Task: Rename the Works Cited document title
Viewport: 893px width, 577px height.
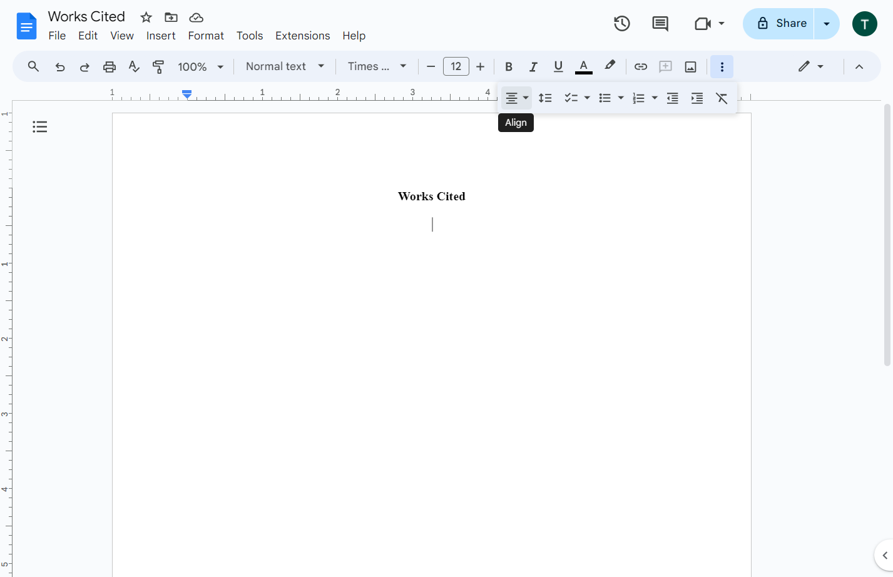Action: pos(86,17)
